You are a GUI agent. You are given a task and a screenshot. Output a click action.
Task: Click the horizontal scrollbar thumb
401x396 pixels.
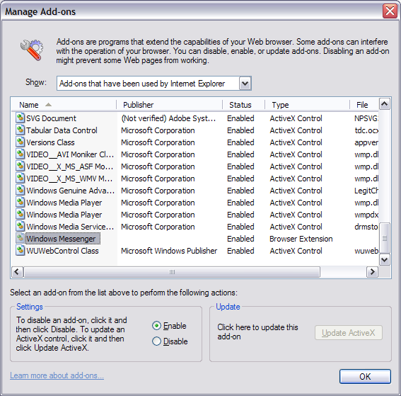(172, 272)
